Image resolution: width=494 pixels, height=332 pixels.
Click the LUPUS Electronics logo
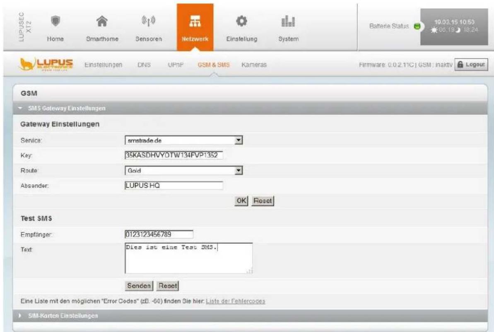pos(46,64)
